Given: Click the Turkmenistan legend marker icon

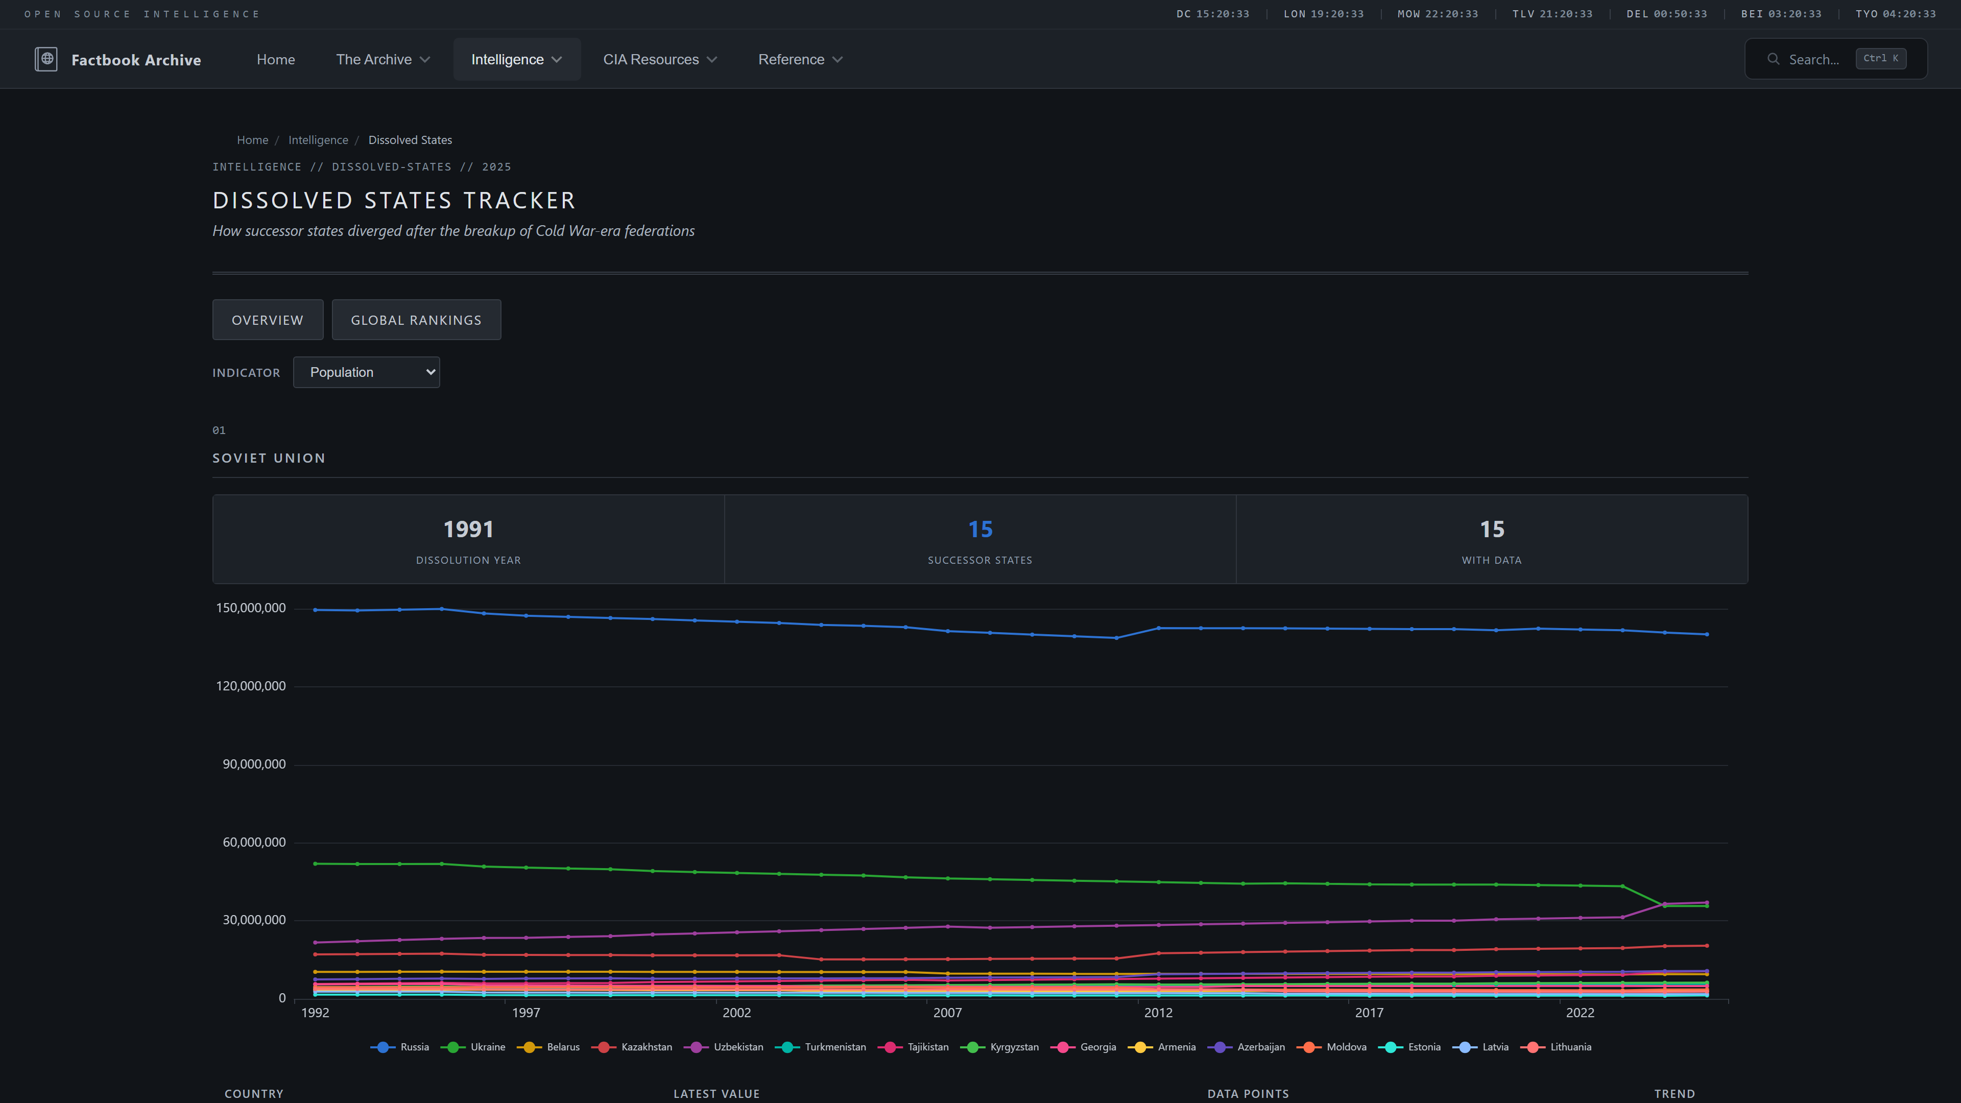Looking at the screenshot, I should coord(787,1047).
